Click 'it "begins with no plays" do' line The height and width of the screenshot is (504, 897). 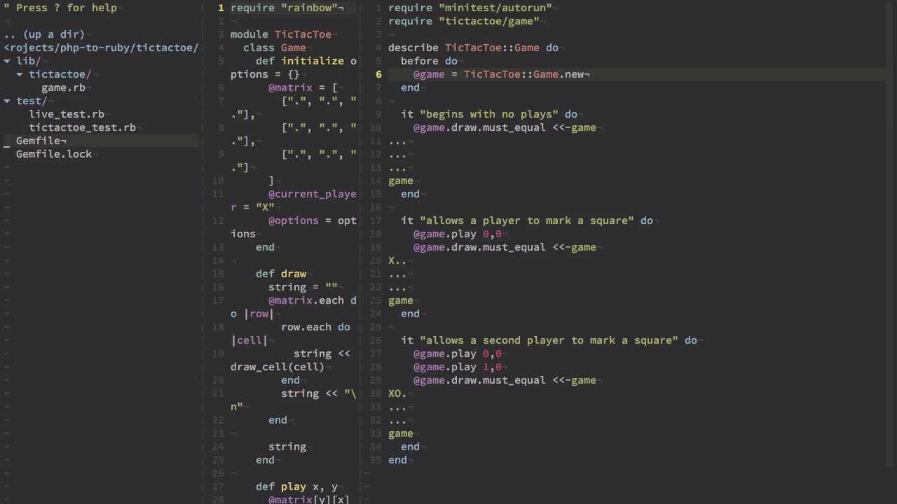click(x=489, y=114)
